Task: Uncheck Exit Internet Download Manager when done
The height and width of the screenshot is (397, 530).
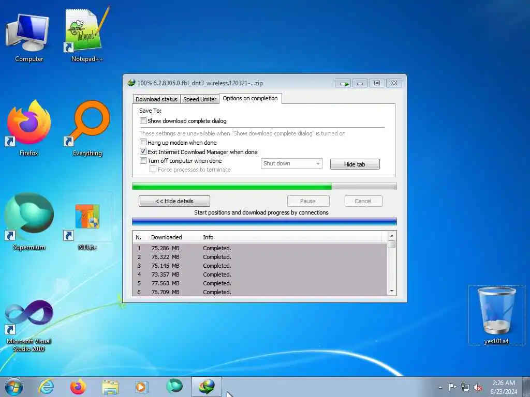Action: point(143,151)
